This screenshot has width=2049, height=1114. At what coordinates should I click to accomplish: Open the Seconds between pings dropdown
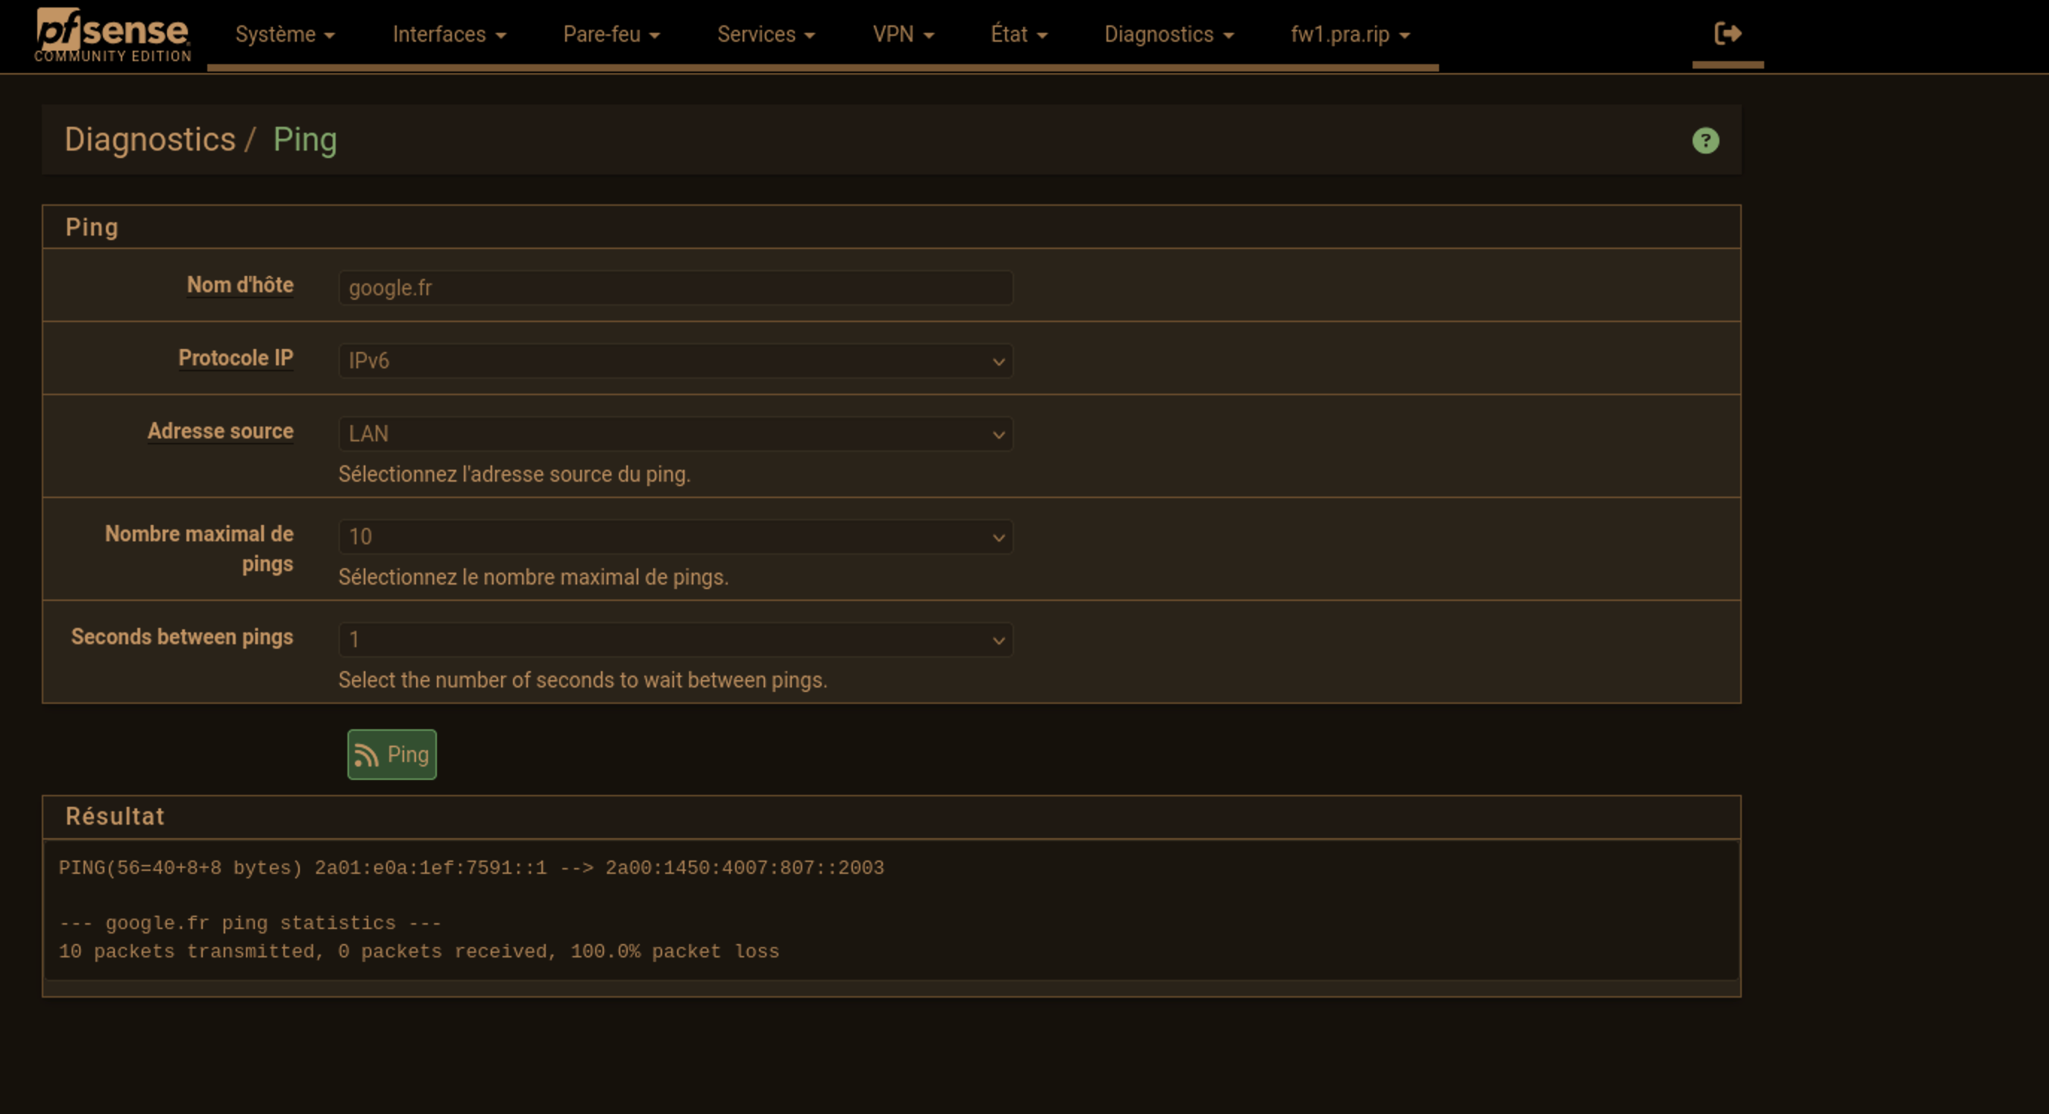coord(676,639)
